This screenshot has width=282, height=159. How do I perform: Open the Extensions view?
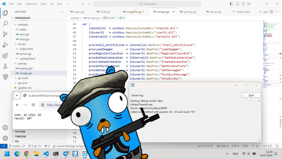click(5, 55)
